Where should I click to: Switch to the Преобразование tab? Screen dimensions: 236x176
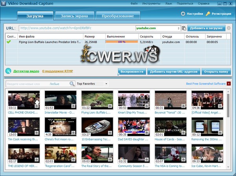tap(119, 16)
